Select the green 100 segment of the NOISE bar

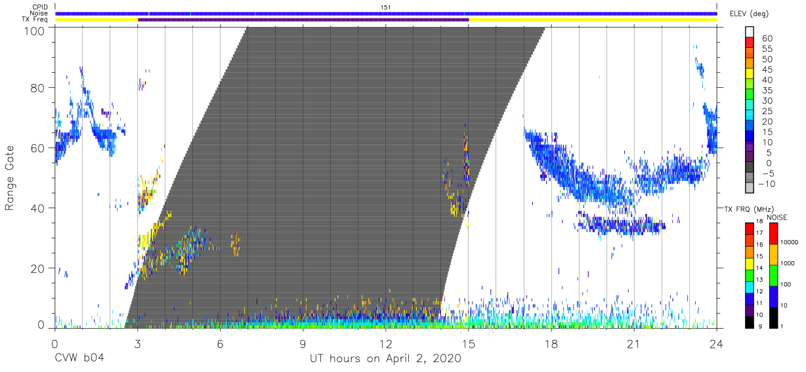(x=773, y=275)
